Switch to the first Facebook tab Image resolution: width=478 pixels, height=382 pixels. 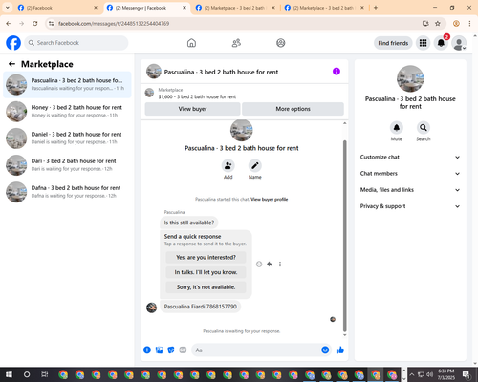tap(57, 8)
